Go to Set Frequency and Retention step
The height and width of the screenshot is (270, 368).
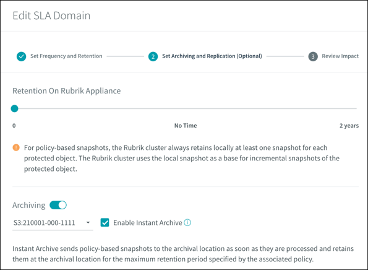pyautogui.click(x=66, y=56)
